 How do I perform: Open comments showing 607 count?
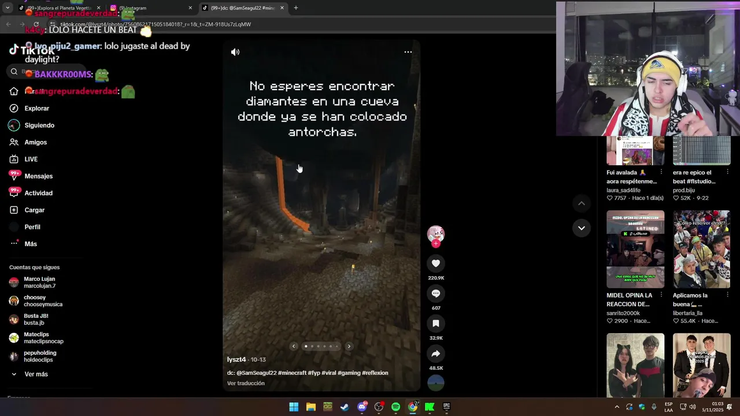point(436,294)
